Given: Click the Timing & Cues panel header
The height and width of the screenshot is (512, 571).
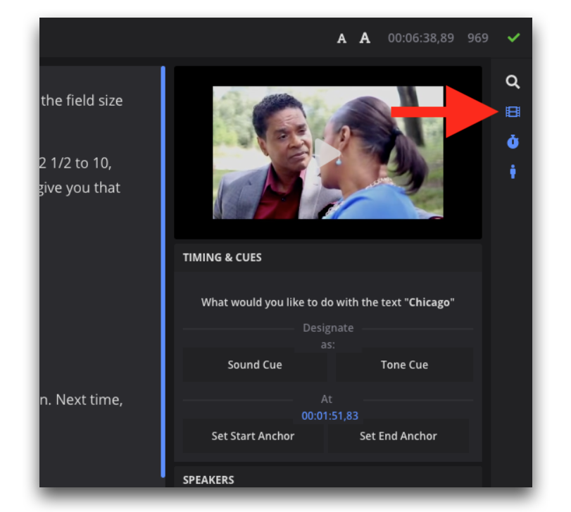Looking at the screenshot, I should 328,258.
